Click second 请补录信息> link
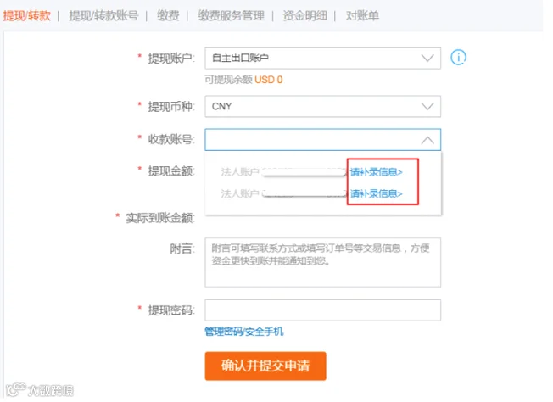The image size is (553, 402). click(376, 193)
